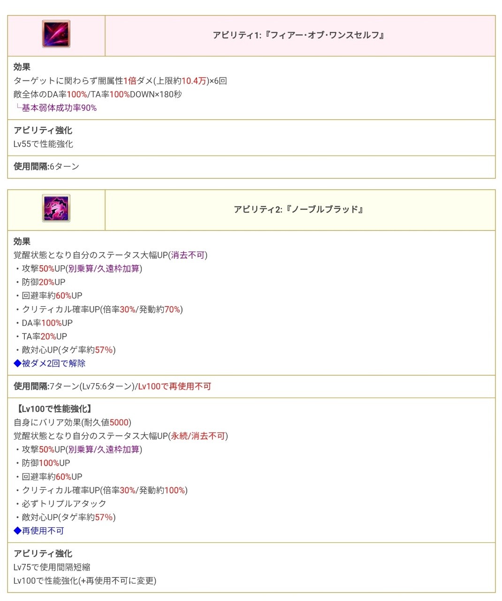The height and width of the screenshot is (601, 502).
Task: Click the フィアー・オブ・ワンスセルフ ability icon
Action: coord(56,34)
